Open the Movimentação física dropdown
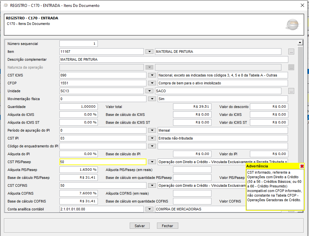309x236 pixels. (152, 99)
